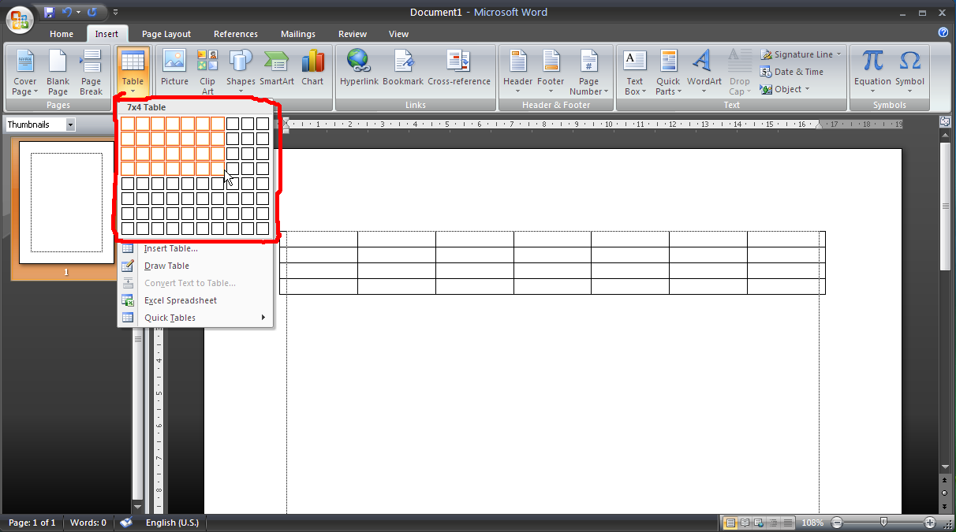Open Customize Quick Access Toolbar menu

[x=116, y=12]
